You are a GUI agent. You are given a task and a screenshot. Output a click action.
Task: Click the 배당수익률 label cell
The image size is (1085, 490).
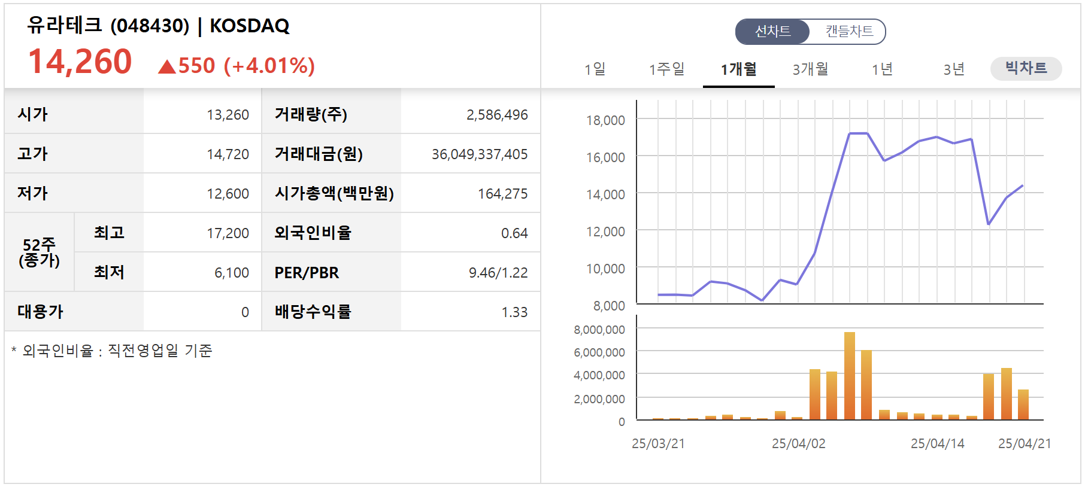pos(332,311)
